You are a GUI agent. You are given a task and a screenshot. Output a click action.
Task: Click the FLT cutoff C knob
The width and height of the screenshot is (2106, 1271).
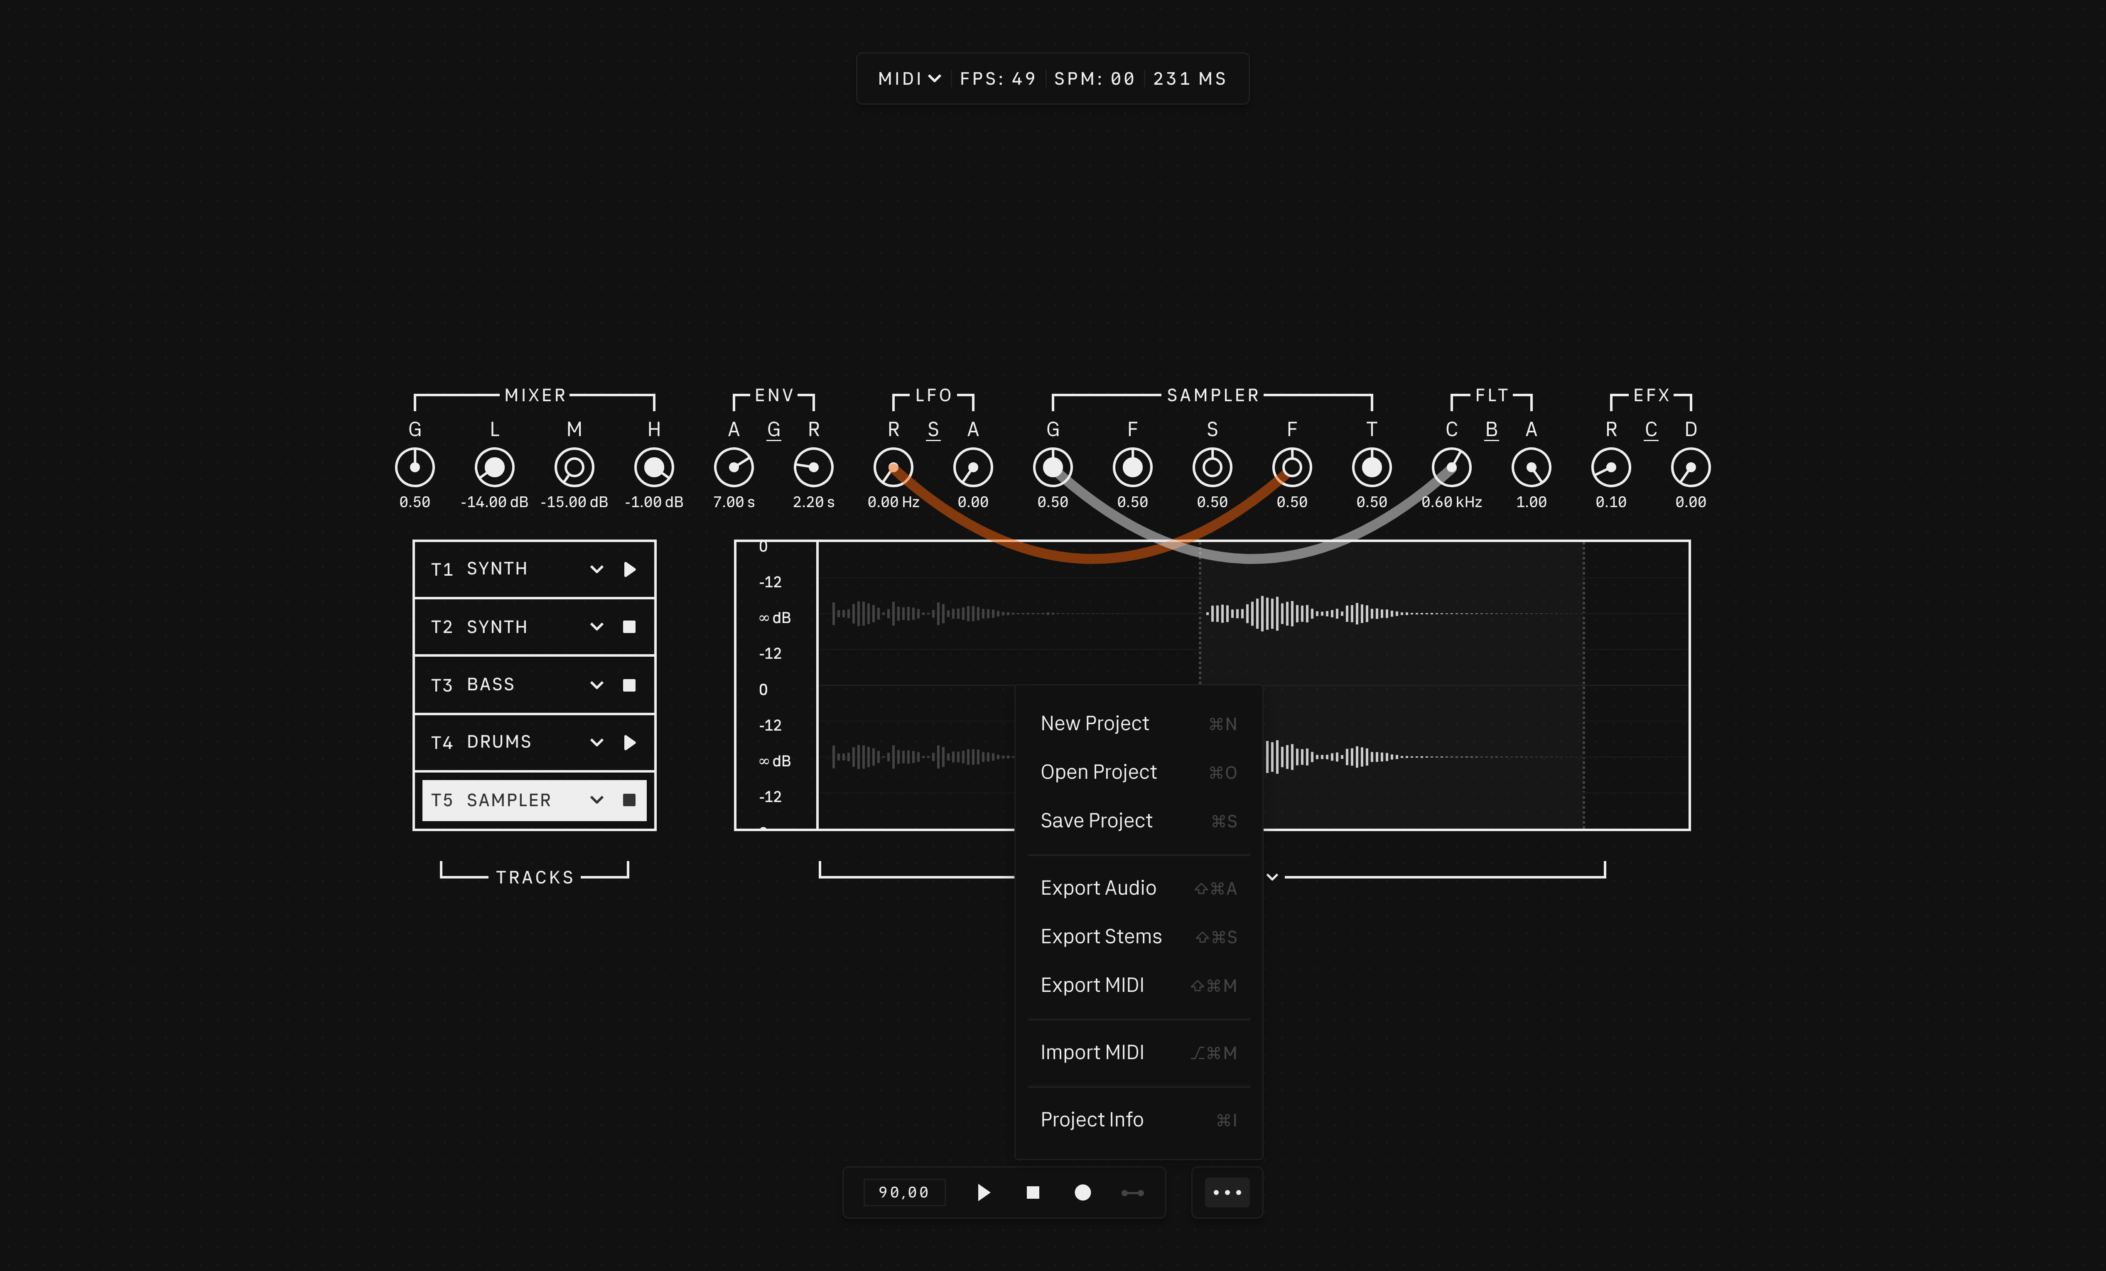tap(1451, 468)
